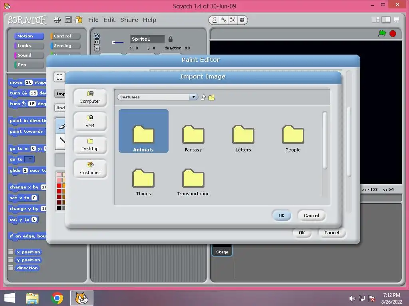
Task: Select the delete scissors tool
Action: 224,20
